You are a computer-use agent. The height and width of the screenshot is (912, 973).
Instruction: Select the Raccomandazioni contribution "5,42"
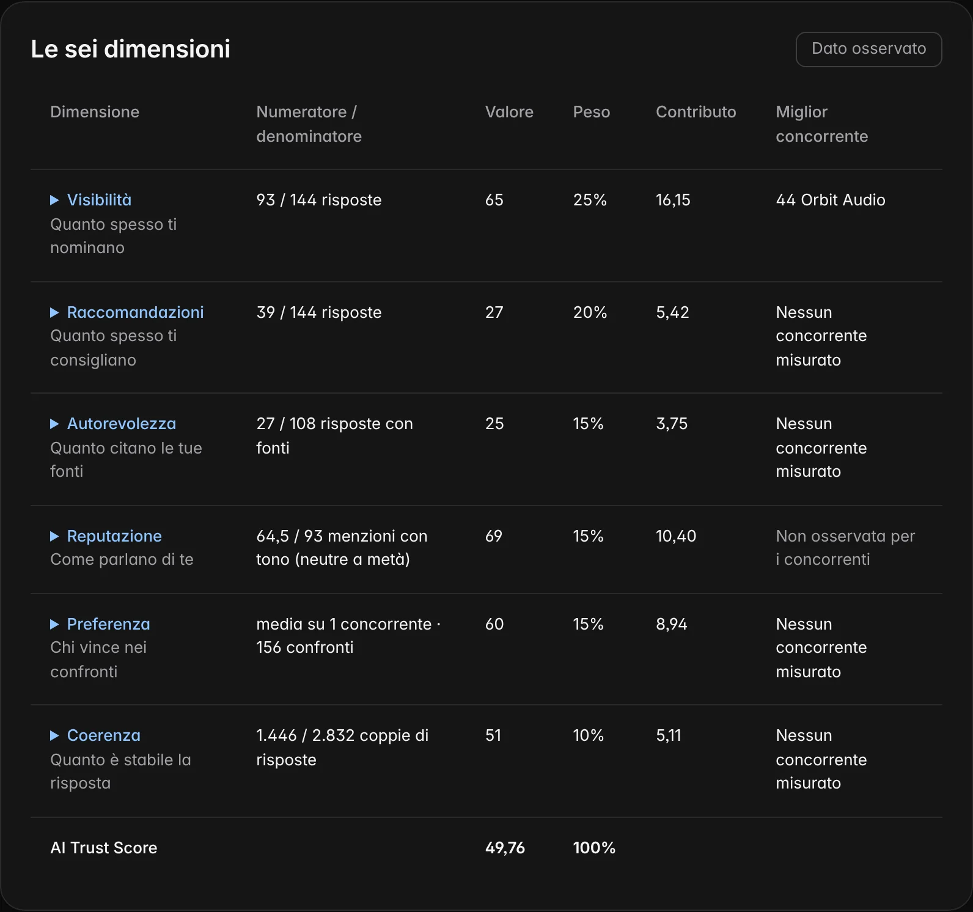point(672,312)
